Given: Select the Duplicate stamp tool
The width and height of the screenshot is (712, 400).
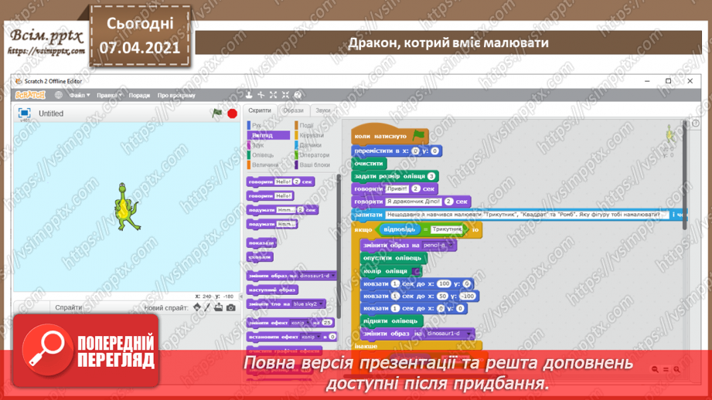Looking at the screenshot, I should point(249,95).
